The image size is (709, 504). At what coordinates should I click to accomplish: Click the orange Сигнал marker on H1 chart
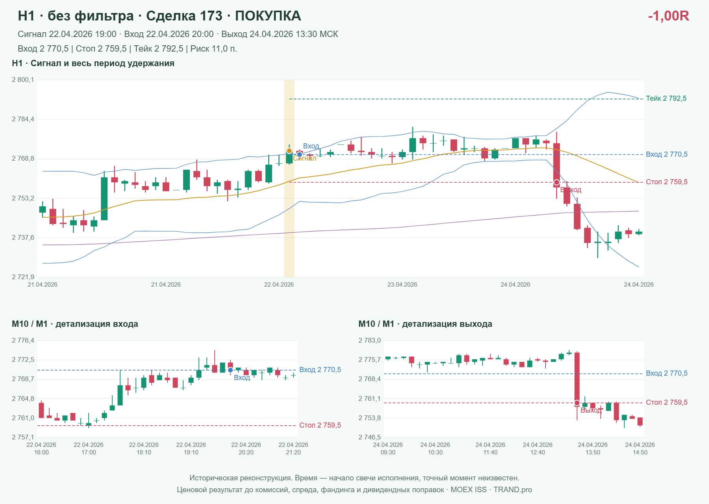[289, 151]
